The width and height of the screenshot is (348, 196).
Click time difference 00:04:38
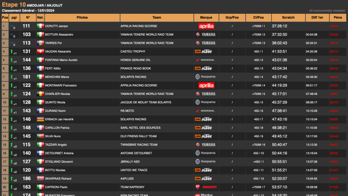tap(312, 34)
